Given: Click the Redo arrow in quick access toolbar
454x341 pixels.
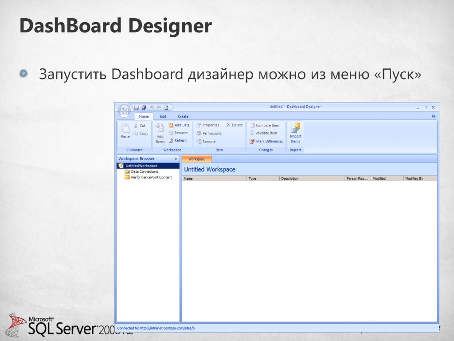Looking at the screenshot, I should tap(159, 107).
